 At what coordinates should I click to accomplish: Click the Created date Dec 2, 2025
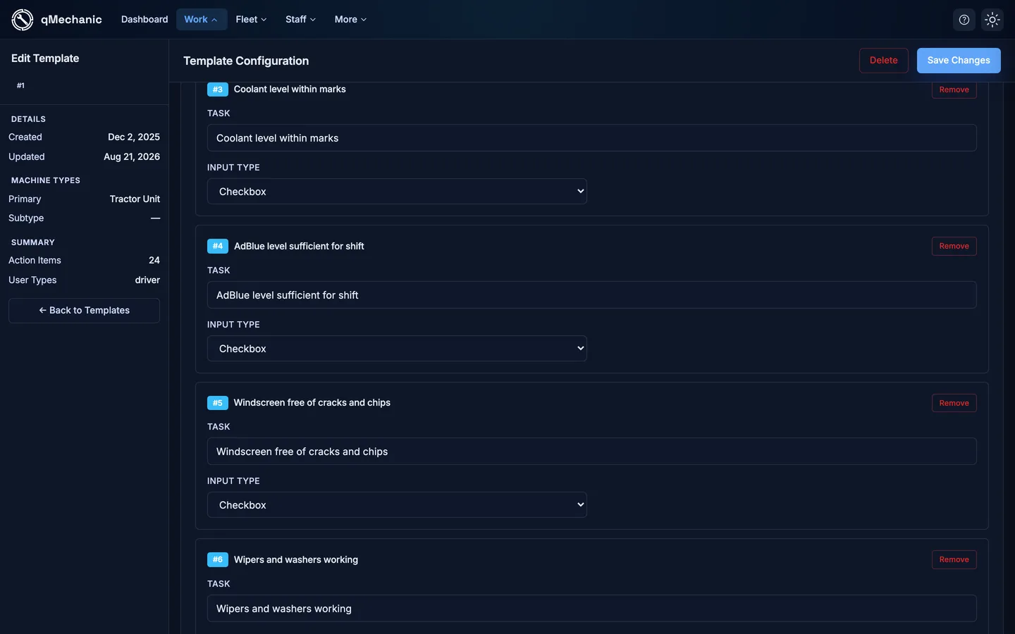[134, 137]
